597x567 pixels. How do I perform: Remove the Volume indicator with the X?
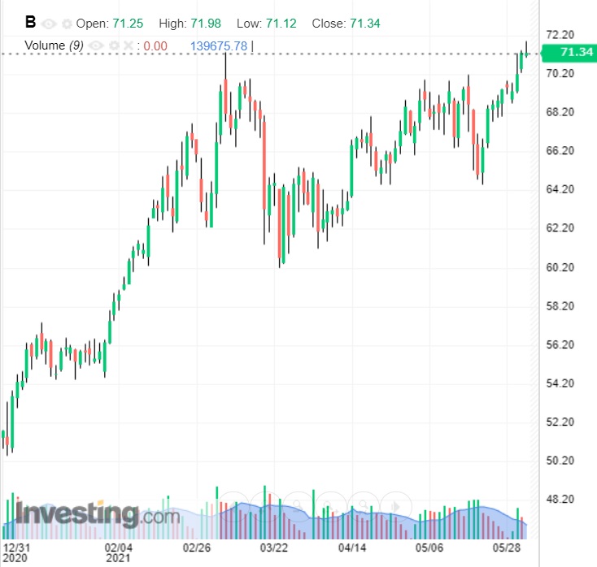129,46
